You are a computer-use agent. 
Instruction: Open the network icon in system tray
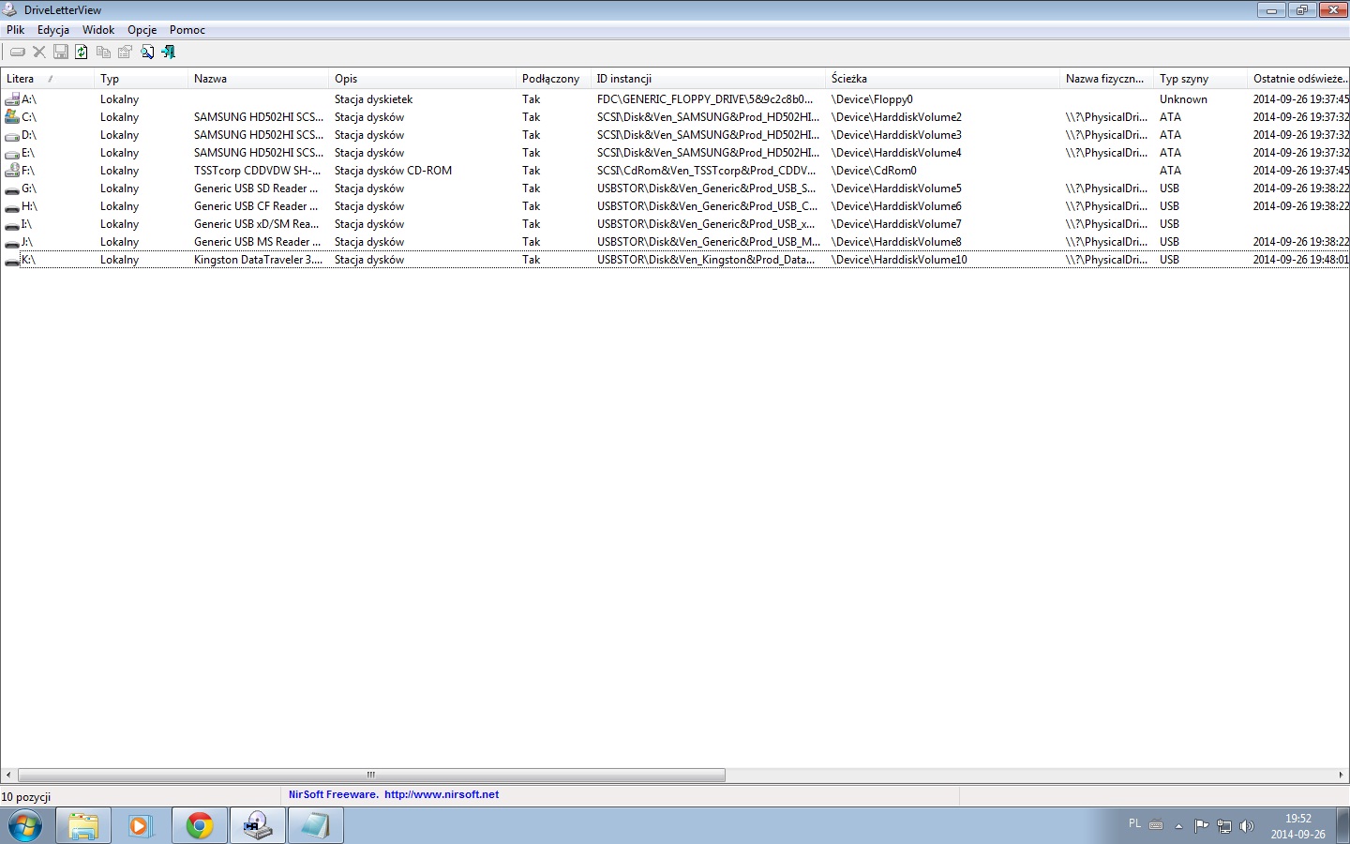click(x=1224, y=826)
